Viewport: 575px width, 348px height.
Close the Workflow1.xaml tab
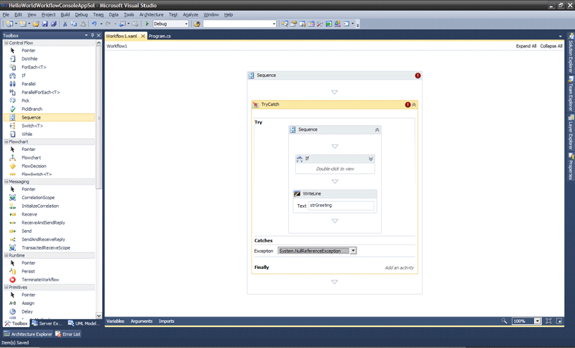(x=143, y=36)
